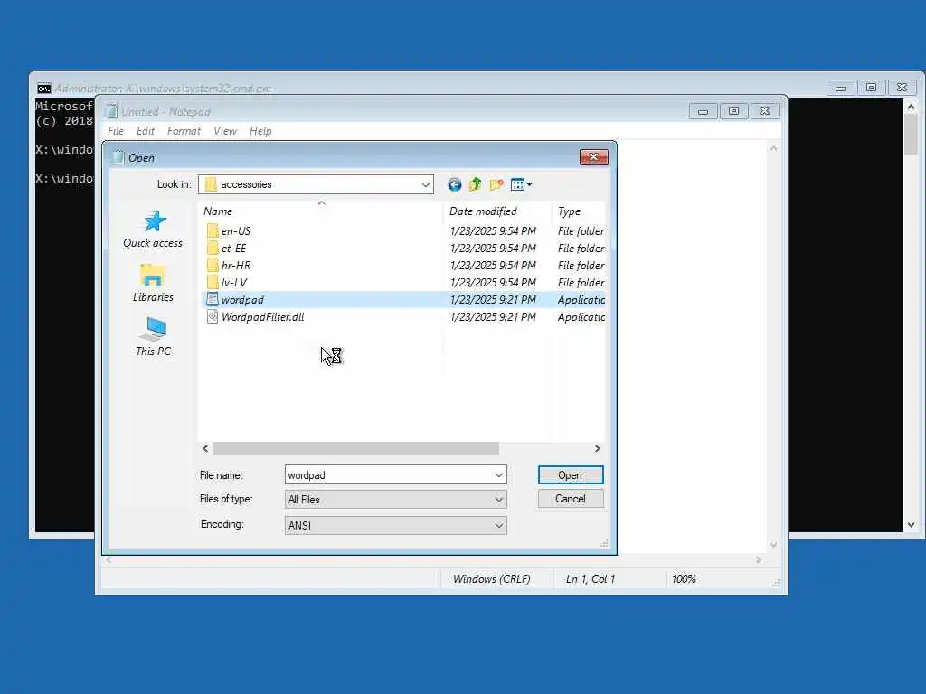
Task: Open the Encoding dropdown
Action: coord(396,525)
